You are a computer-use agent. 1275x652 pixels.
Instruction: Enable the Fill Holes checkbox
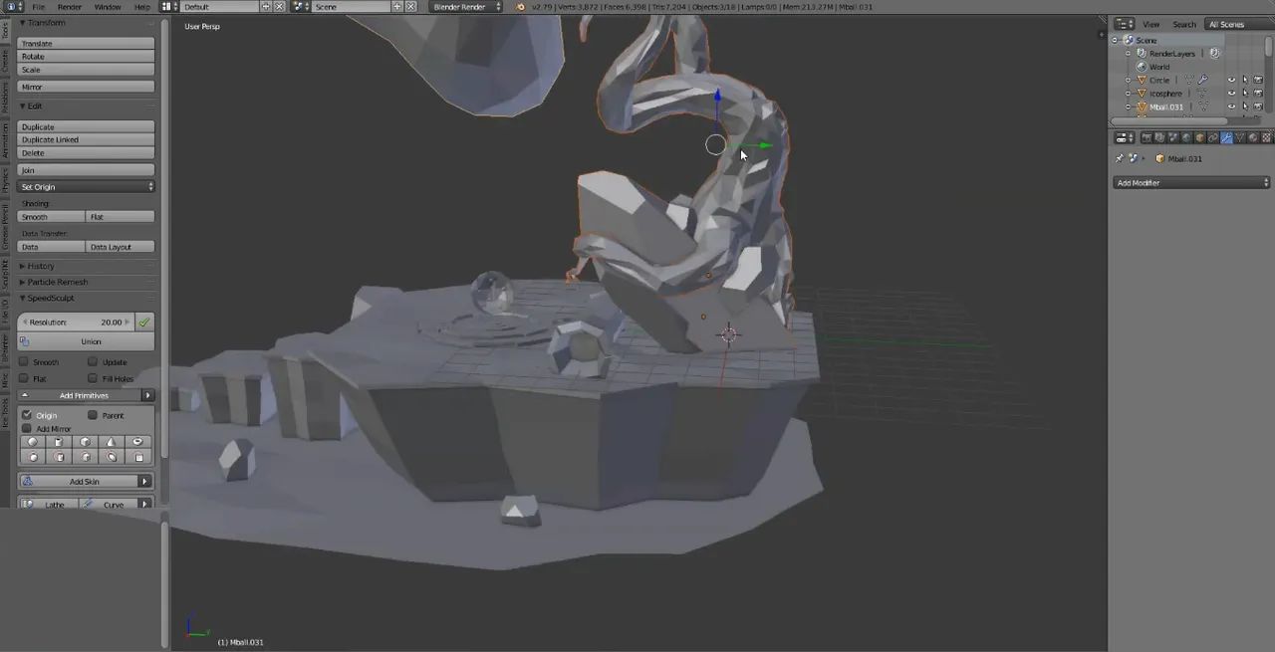click(x=93, y=378)
